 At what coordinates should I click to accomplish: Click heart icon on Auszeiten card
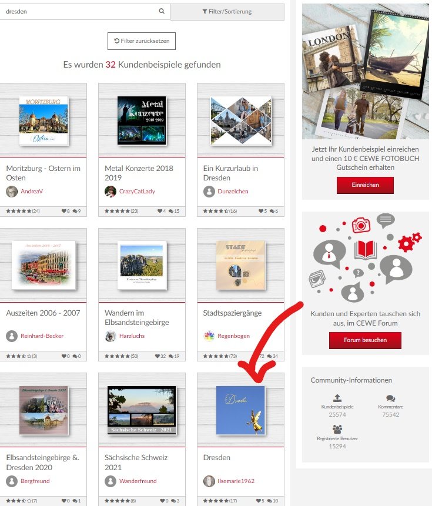pos(64,356)
